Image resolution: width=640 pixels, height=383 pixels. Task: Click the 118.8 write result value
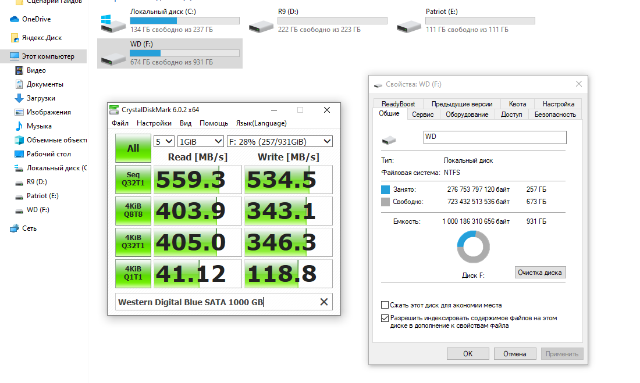coord(289,274)
